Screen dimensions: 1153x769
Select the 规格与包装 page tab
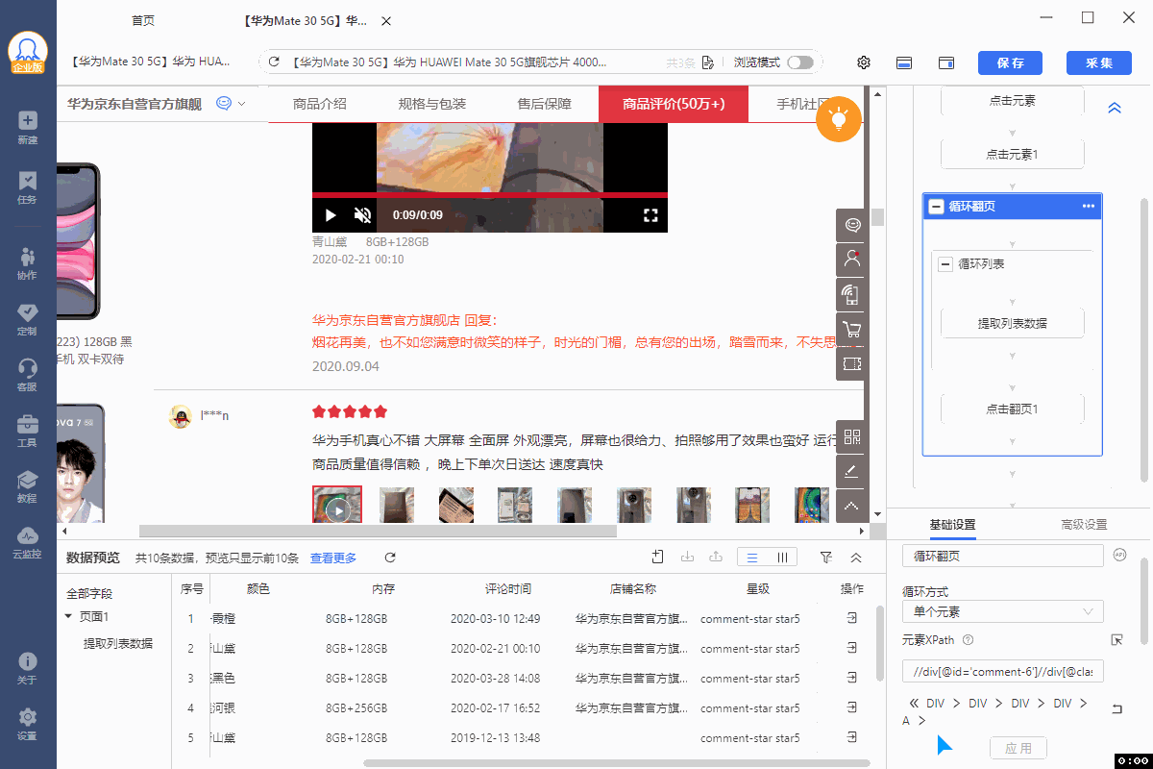pos(431,104)
